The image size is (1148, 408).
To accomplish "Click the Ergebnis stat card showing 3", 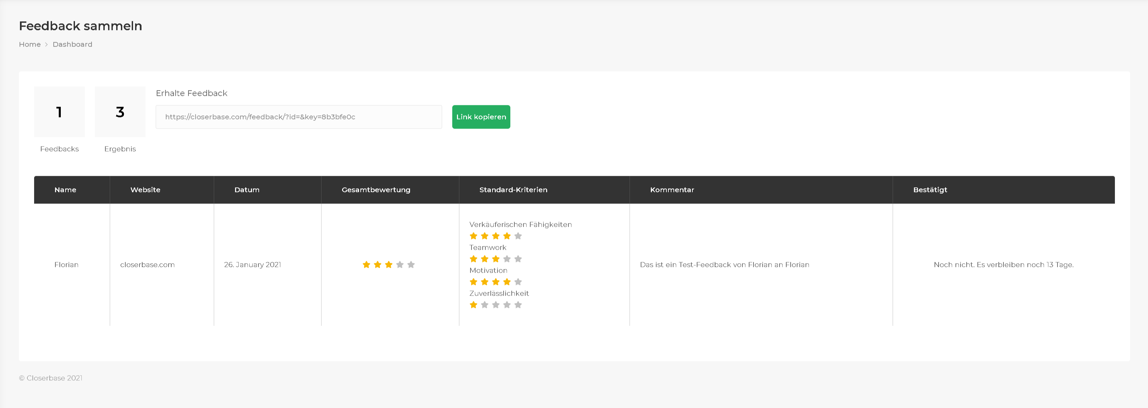I will coord(120,112).
